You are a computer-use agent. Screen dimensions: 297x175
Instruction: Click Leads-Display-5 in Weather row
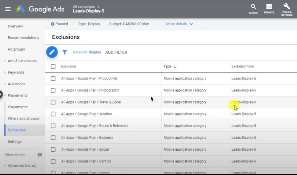pyautogui.click(x=243, y=114)
